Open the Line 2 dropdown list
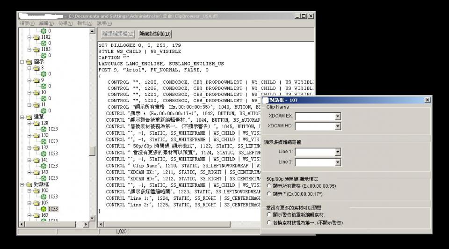This screenshot has height=249, width=449. tap(338, 162)
